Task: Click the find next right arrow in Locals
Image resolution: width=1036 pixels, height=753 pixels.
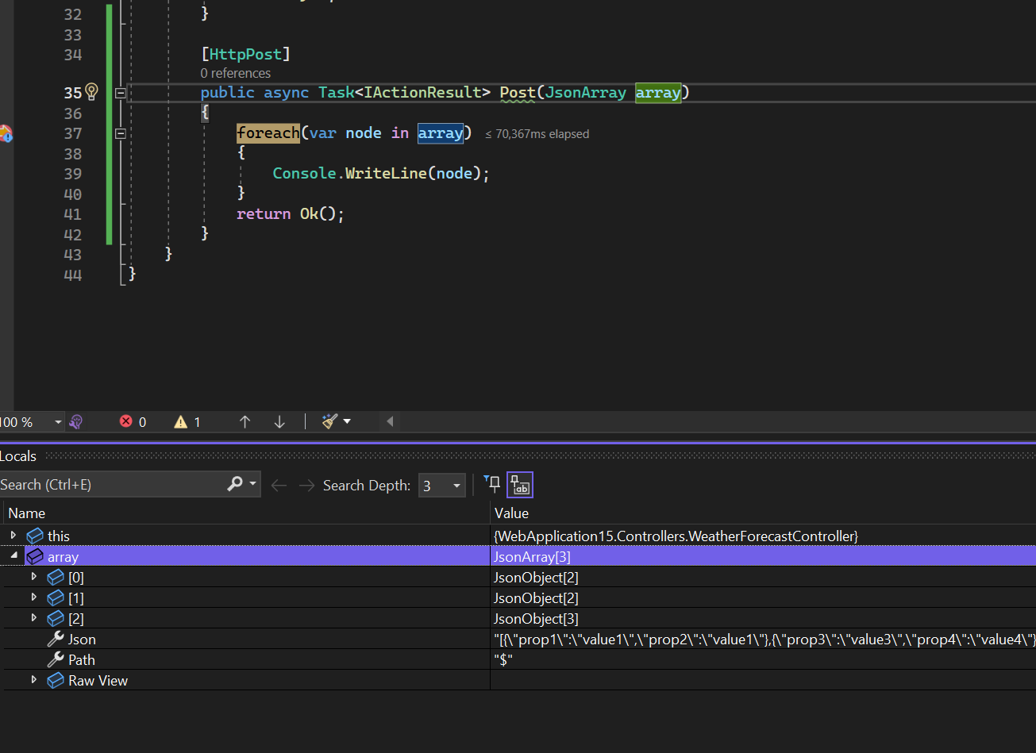Action: click(306, 485)
